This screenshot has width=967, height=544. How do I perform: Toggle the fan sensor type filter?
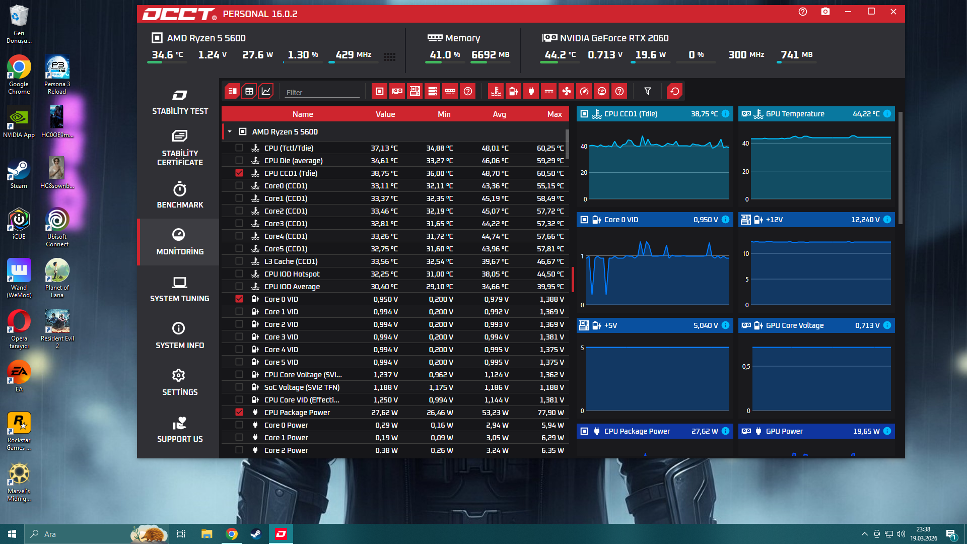pyautogui.click(x=567, y=91)
